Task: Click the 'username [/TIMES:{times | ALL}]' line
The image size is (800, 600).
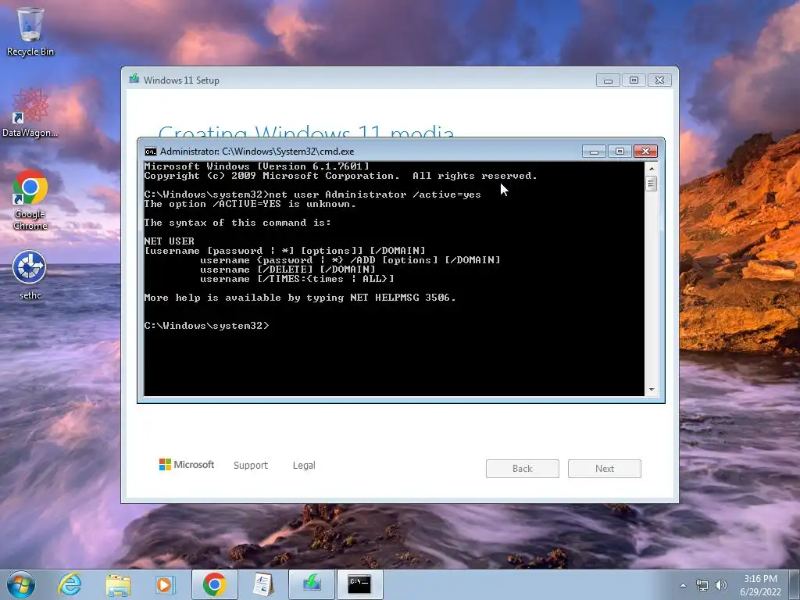Action: coord(297,279)
